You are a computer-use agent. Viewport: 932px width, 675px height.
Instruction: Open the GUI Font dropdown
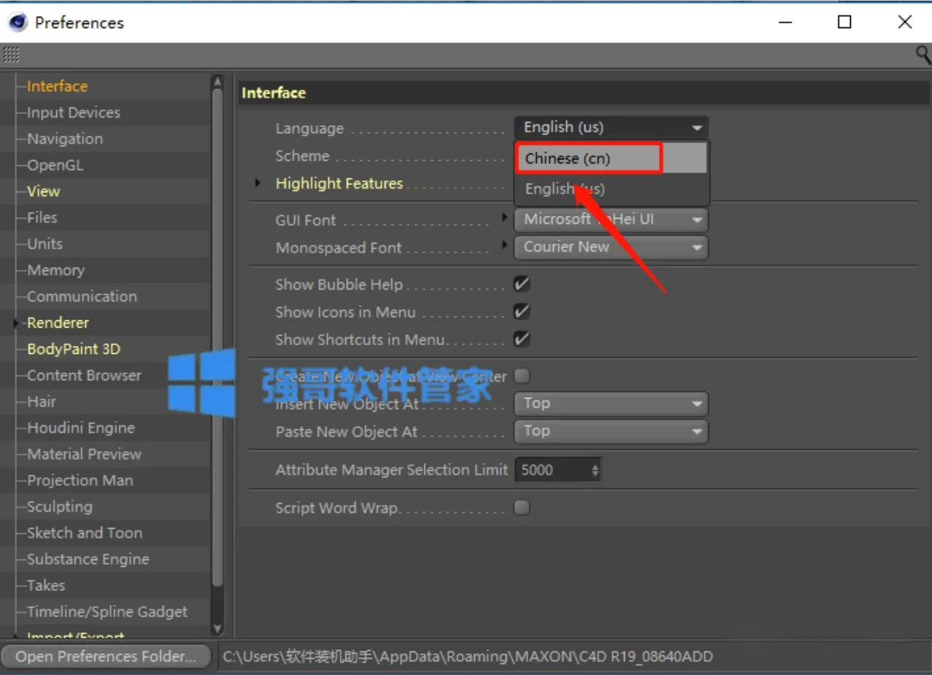point(612,219)
